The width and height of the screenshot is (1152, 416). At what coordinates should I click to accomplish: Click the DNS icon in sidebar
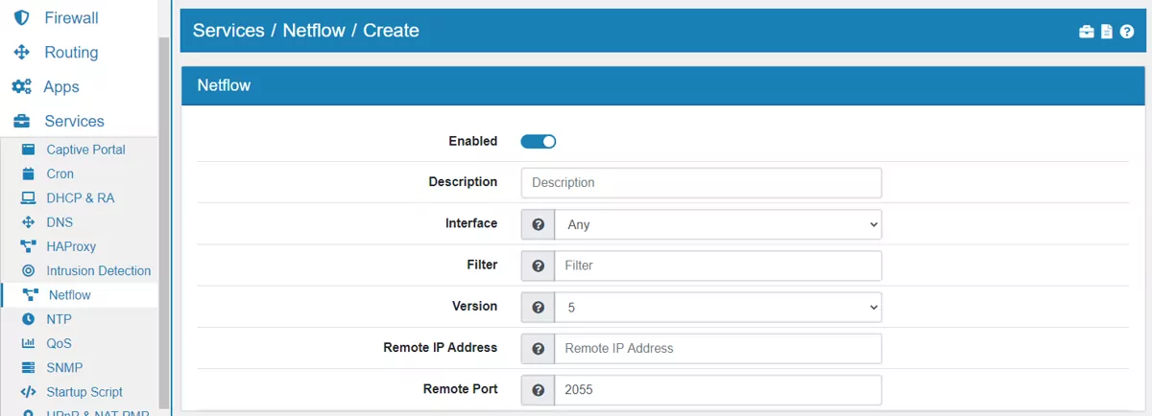click(28, 222)
